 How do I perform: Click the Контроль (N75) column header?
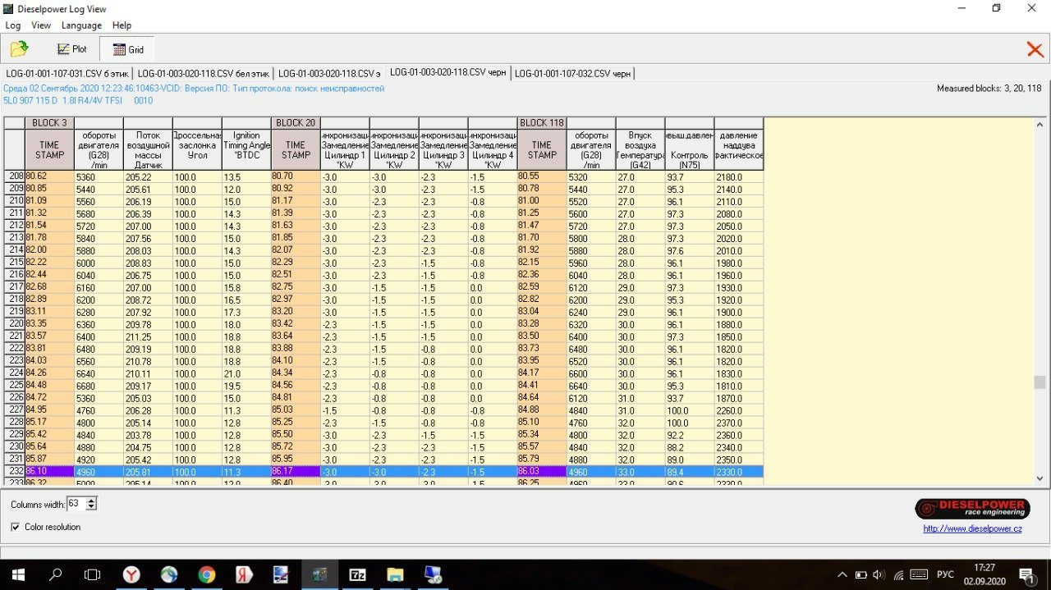coord(690,149)
